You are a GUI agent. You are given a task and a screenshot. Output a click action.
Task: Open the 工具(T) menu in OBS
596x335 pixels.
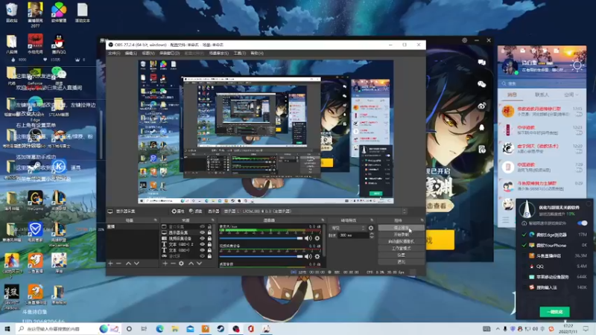point(239,54)
